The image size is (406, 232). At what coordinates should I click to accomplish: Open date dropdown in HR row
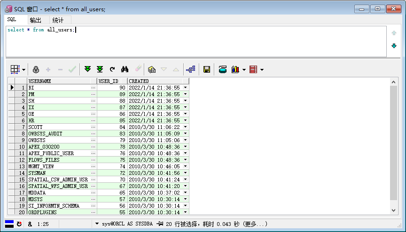point(186,120)
